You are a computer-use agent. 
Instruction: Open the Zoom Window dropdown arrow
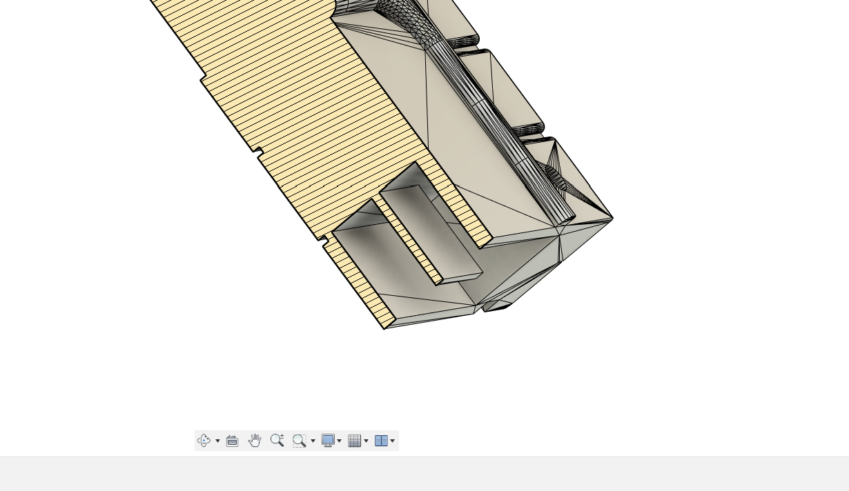pos(313,441)
